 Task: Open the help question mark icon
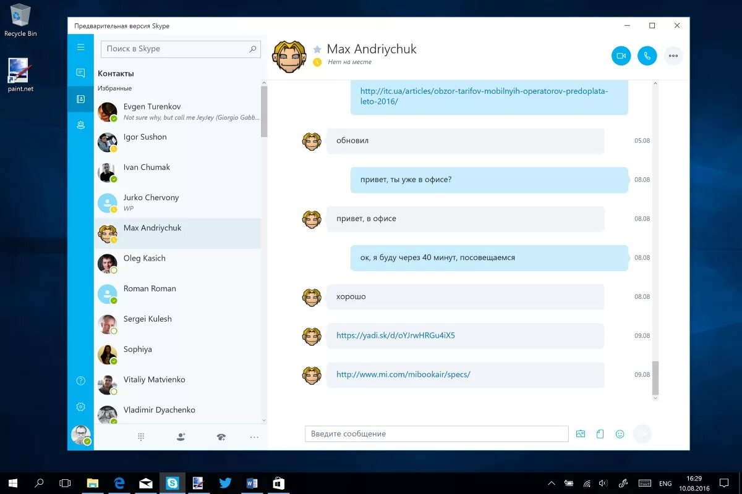coord(80,380)
